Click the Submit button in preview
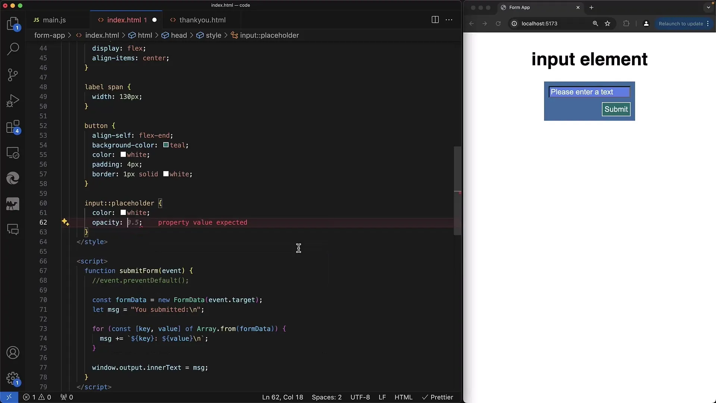 [617, 109]
